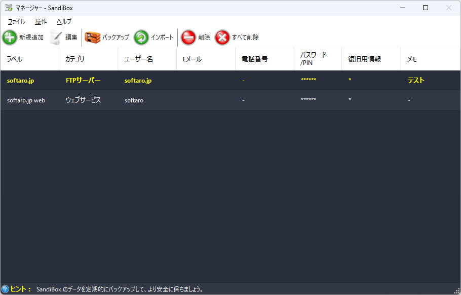The height and width of the screenshot is (295, 461).
Task: Click the 削除 toolbar label
Action: pos(204,38)
